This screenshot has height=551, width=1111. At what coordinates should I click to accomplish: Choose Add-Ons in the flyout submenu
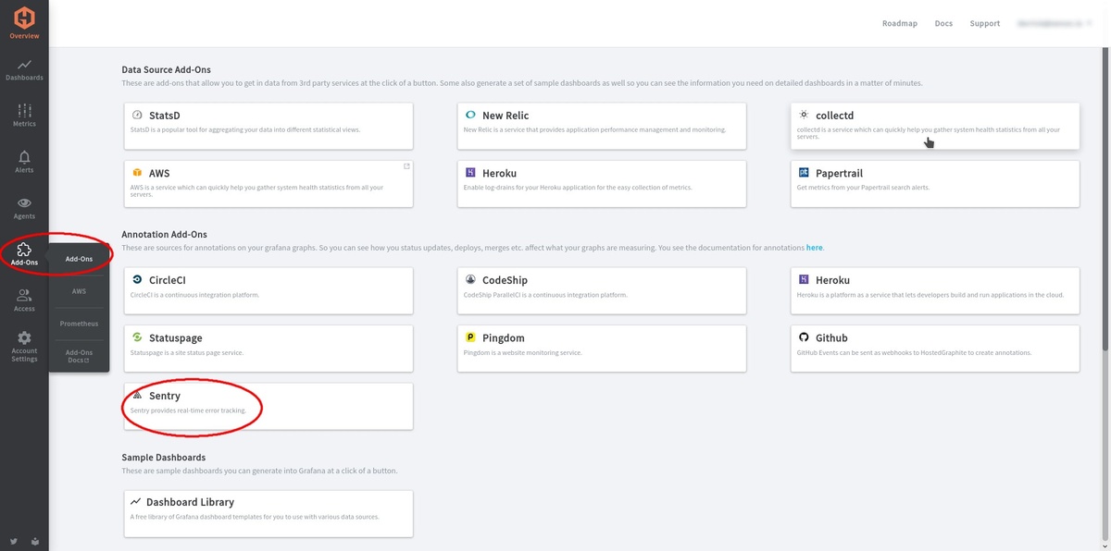coord(79,259)
